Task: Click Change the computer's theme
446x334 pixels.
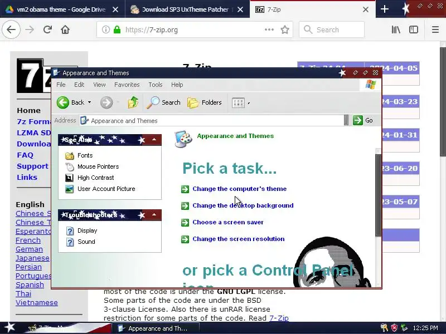Action: [240, 189]
